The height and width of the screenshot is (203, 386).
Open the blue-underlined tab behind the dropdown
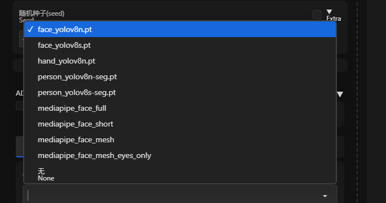(x=20, y=147)
